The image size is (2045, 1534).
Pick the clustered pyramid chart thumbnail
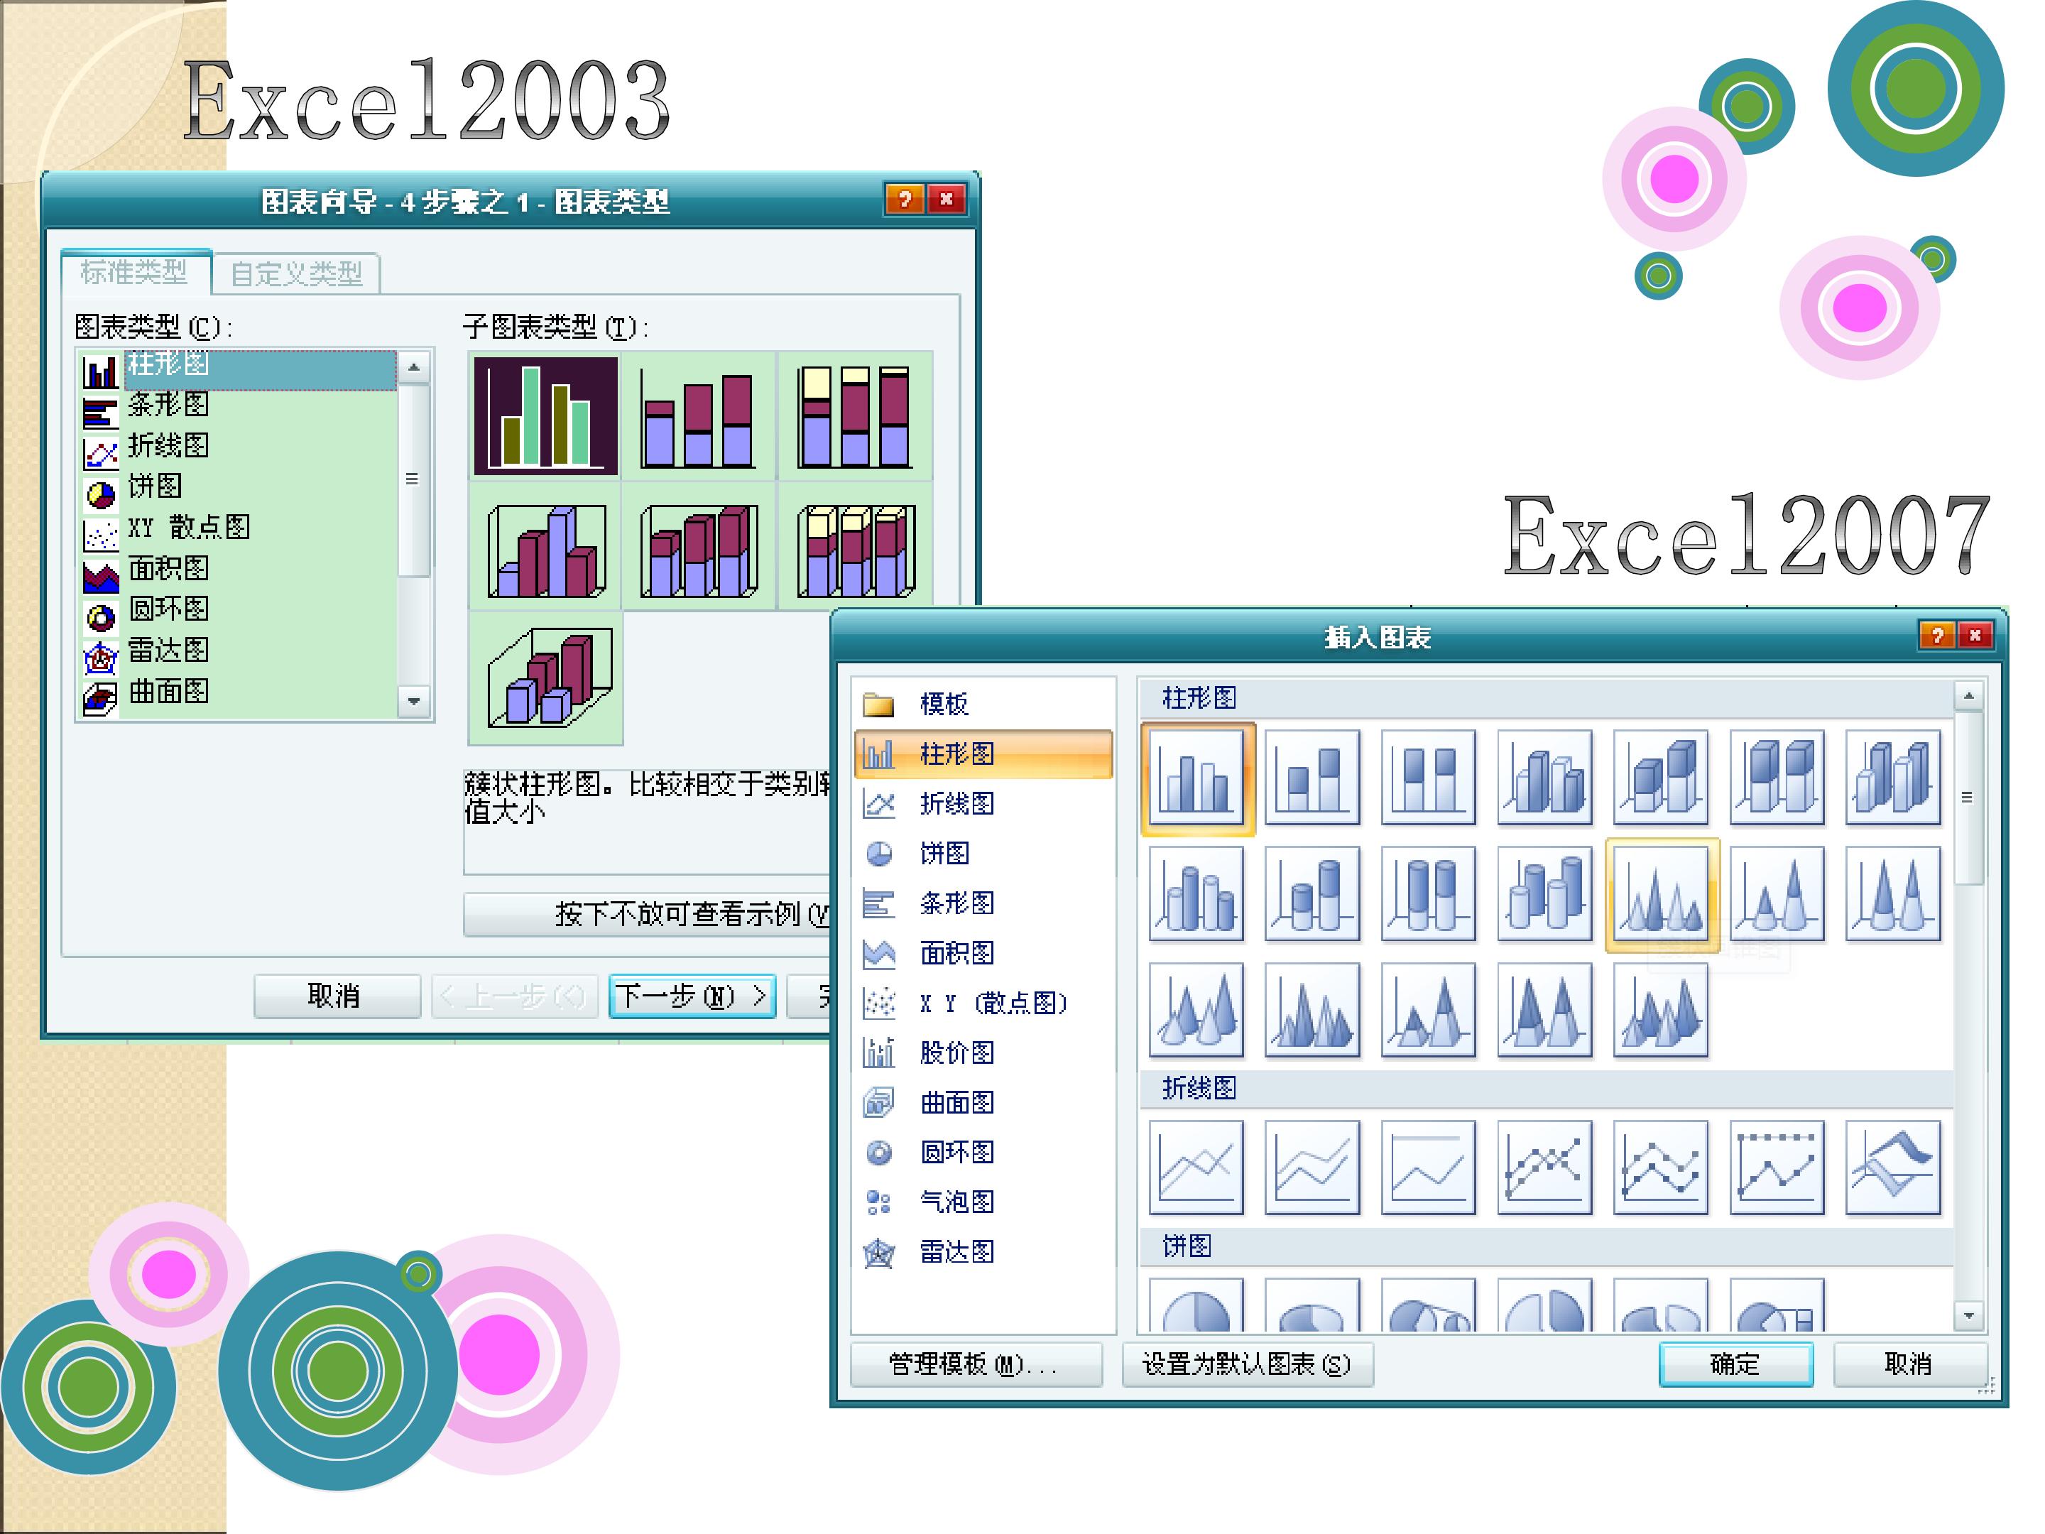click(x=1312, y=1011)
